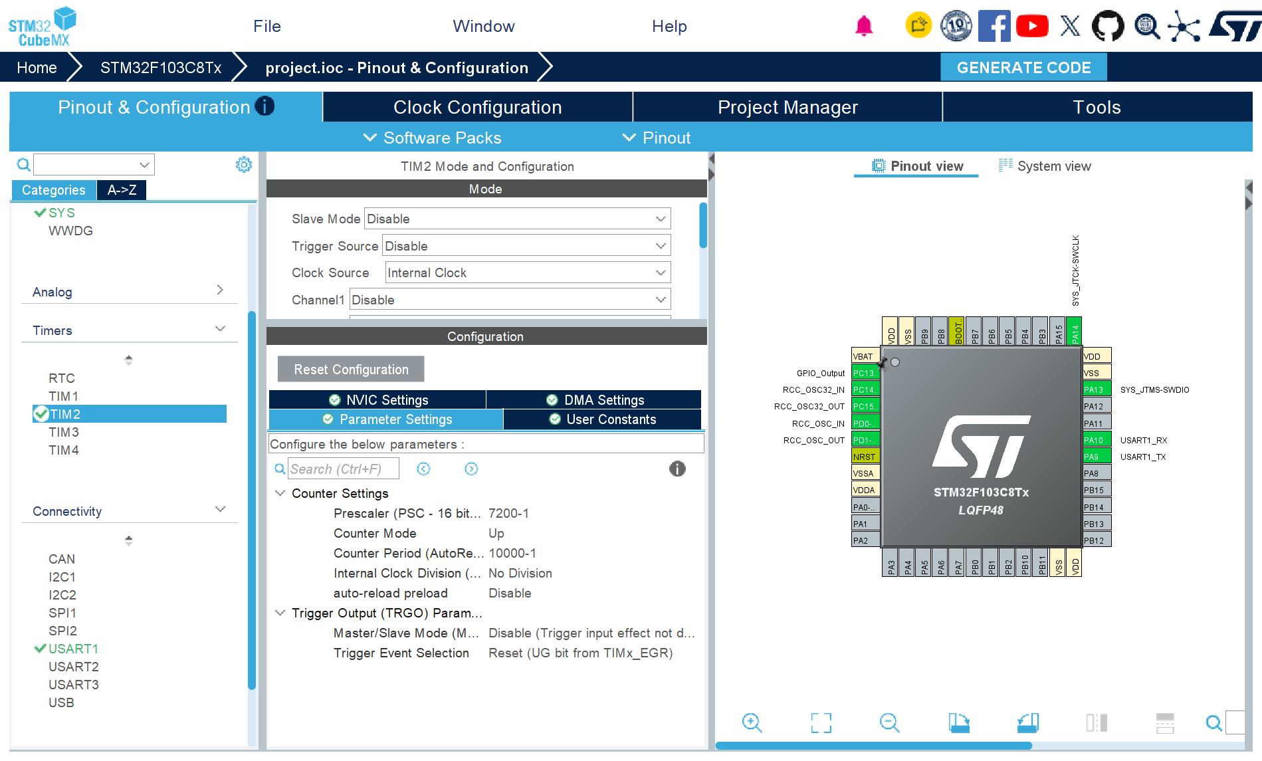Click the GENERATE CODE button
This screenshot has width=1262, height=761.
(x=1023, y=67)
